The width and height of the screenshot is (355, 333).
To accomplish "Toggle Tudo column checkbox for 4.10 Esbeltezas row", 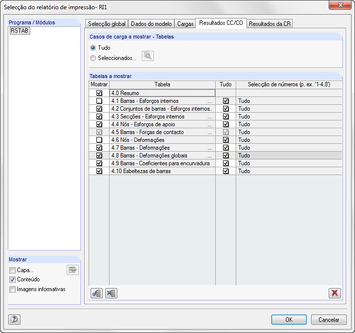I will tap(226, 171).
